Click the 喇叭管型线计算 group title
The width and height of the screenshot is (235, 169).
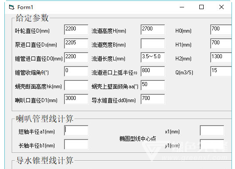(x=44, y=119)
